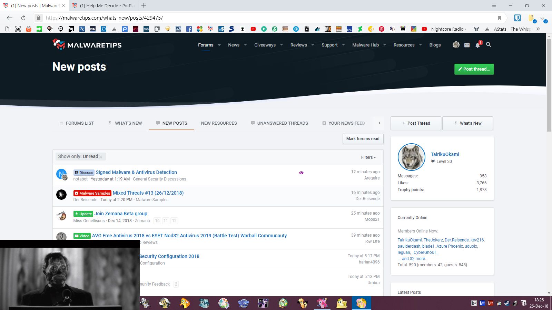Remove the 'Show only: Unread' filter
The height and width of the screenshot is (310, 552).
click(101, 157)
